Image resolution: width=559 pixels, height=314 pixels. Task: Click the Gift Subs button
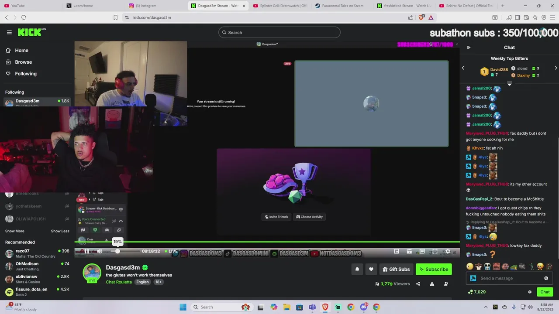pos(397,270)
